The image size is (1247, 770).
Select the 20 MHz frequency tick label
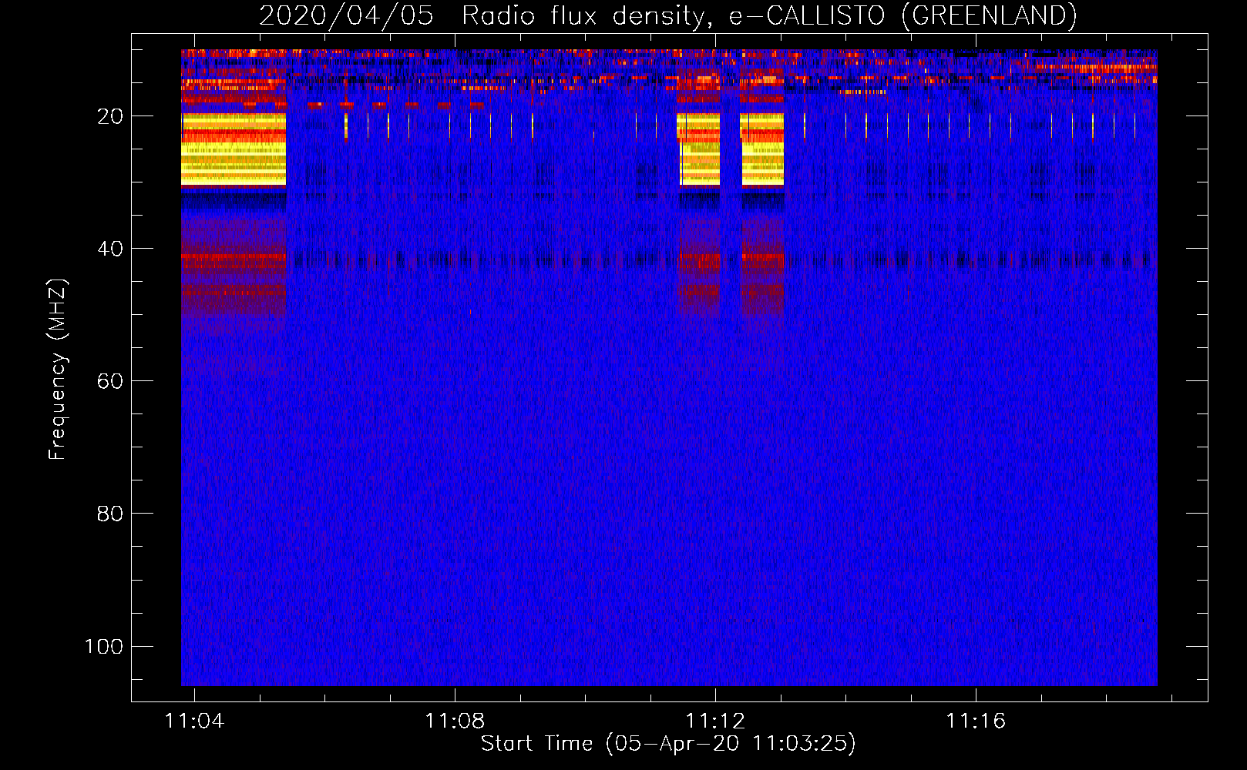(110, 116)
